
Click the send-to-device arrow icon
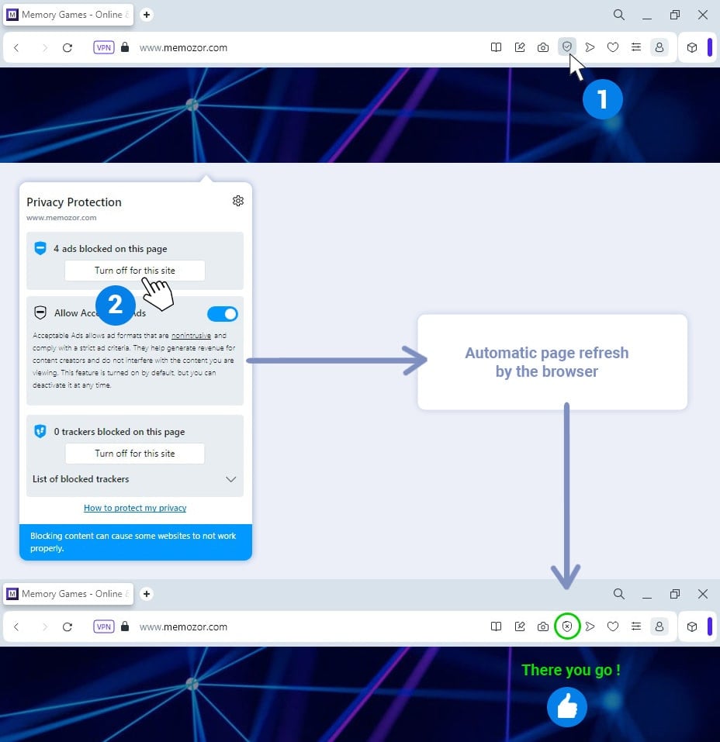click(x=590, y=47)
